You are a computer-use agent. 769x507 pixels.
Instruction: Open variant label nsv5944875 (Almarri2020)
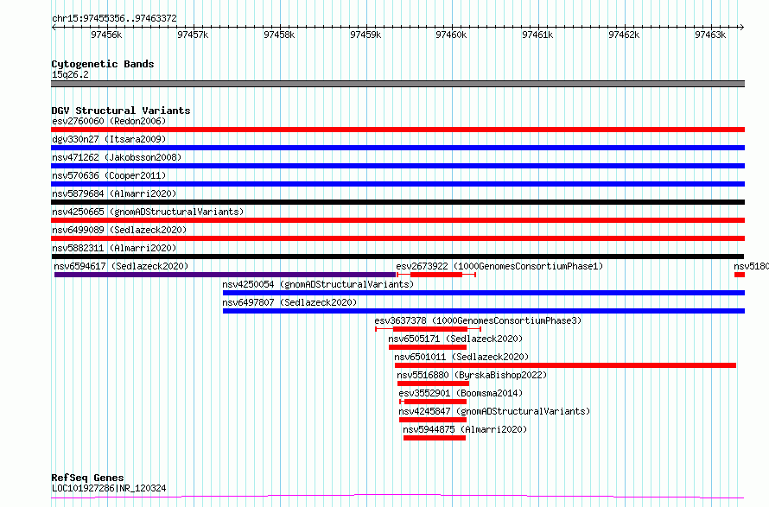465,429
